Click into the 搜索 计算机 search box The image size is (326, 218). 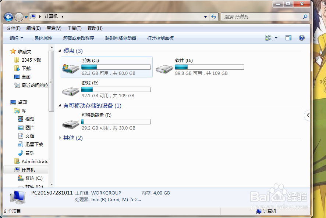click(x=262, y=17)
